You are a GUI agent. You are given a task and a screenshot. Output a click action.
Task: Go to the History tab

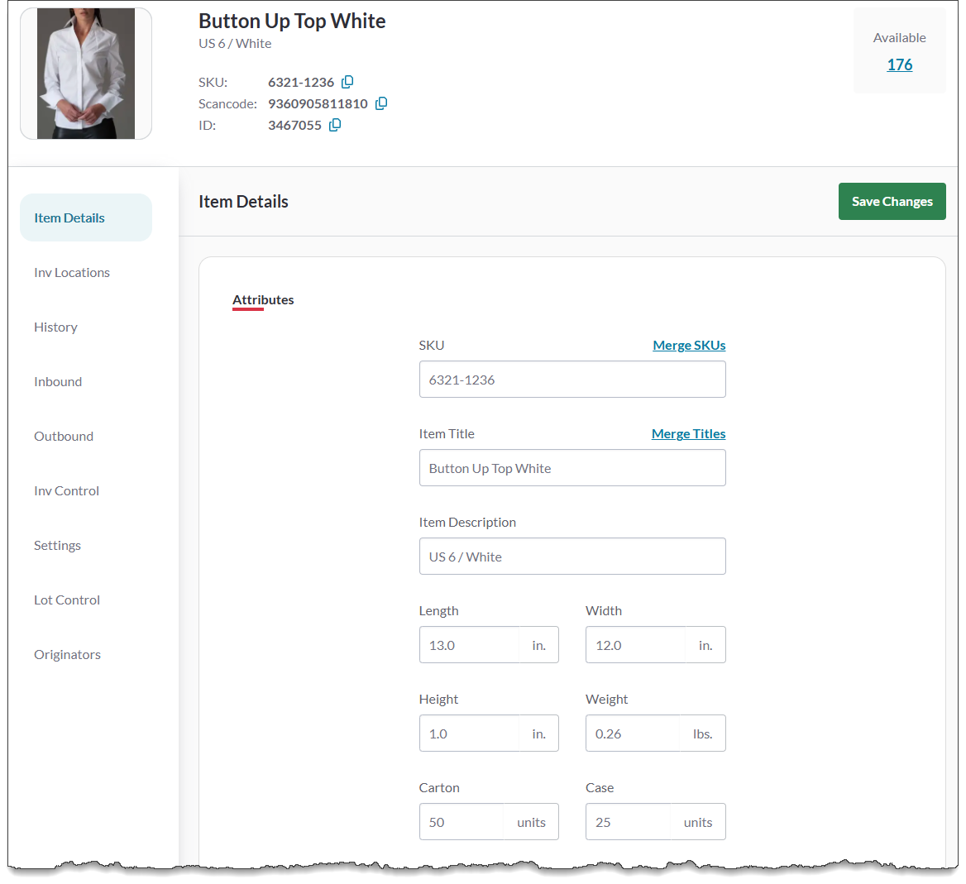[x=55, y=327]
